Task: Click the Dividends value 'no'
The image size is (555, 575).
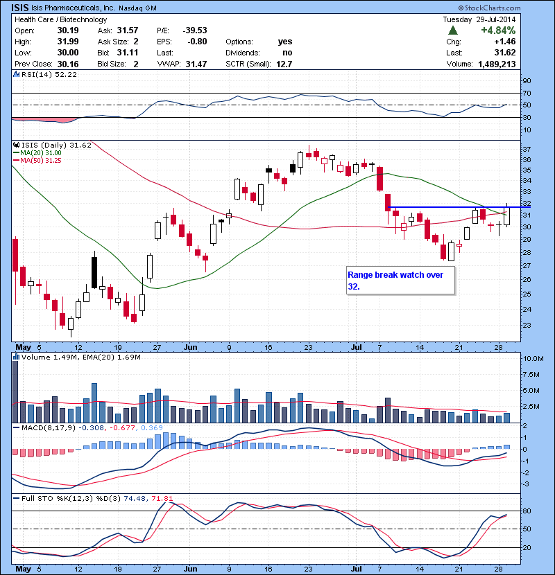Action: 287,53
